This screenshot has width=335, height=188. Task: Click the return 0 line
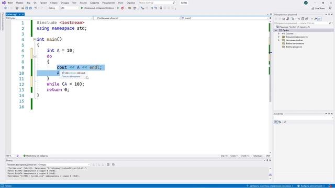point(58,90)
